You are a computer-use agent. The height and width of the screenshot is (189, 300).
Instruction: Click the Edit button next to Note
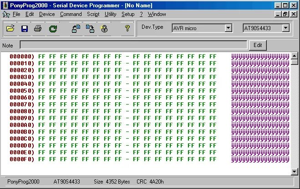(x=258, y=45)
